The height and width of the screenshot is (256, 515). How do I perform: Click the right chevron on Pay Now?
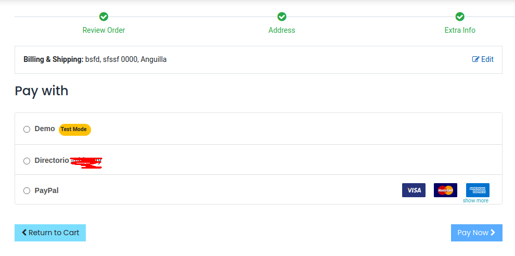coord(493,233)
